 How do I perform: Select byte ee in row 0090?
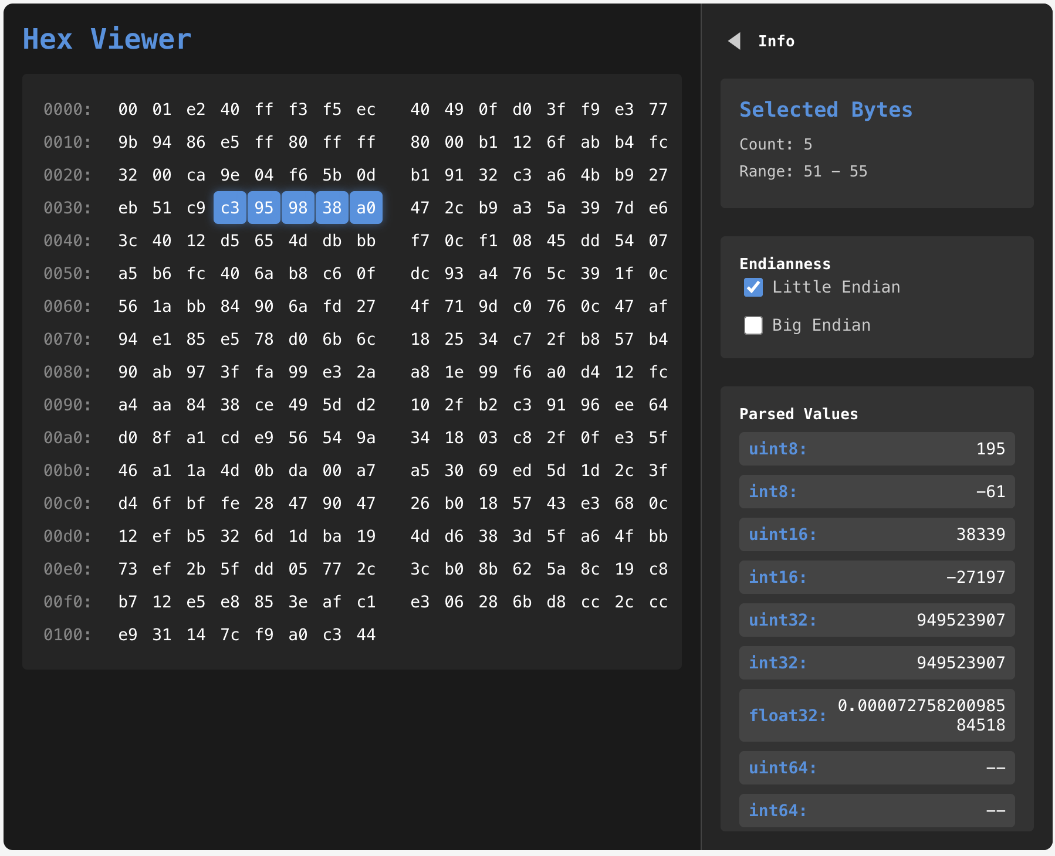coord(624,405)
